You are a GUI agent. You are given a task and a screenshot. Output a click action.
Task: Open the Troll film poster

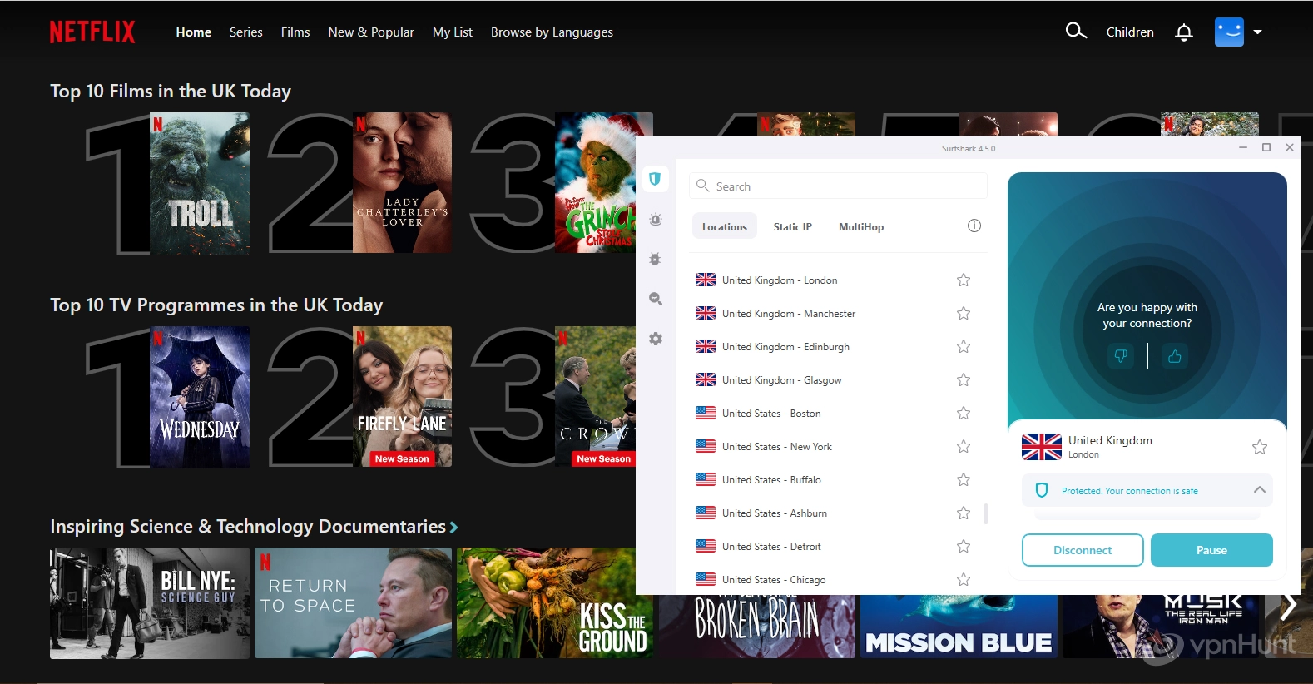[x=200, y=183]
